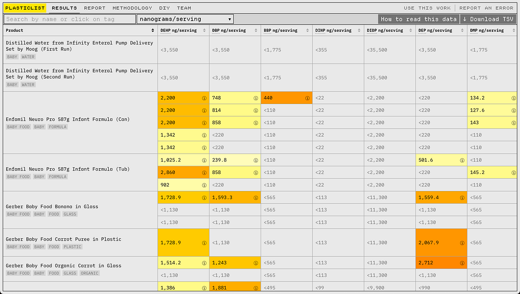Viewport: 520px width, 294px height.
Task: Click BABY tag on Moog Second Run row
Action: (12, 85)
